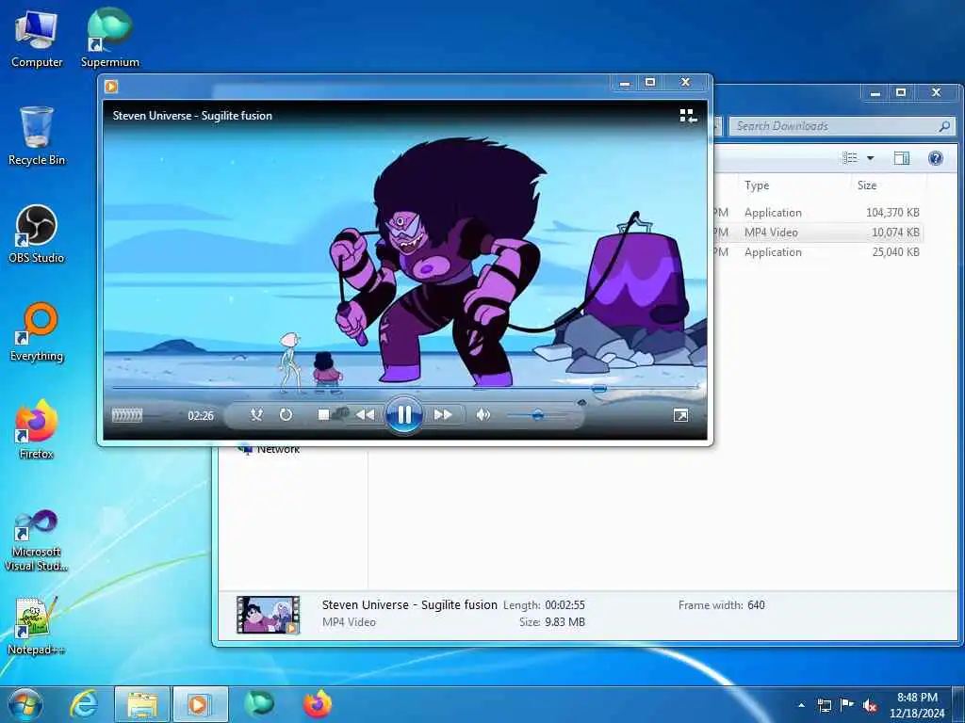The width and height of the screenshot is (965, 723).
Task: Select the 104,370 KB Application file
Action: [819, 212]
